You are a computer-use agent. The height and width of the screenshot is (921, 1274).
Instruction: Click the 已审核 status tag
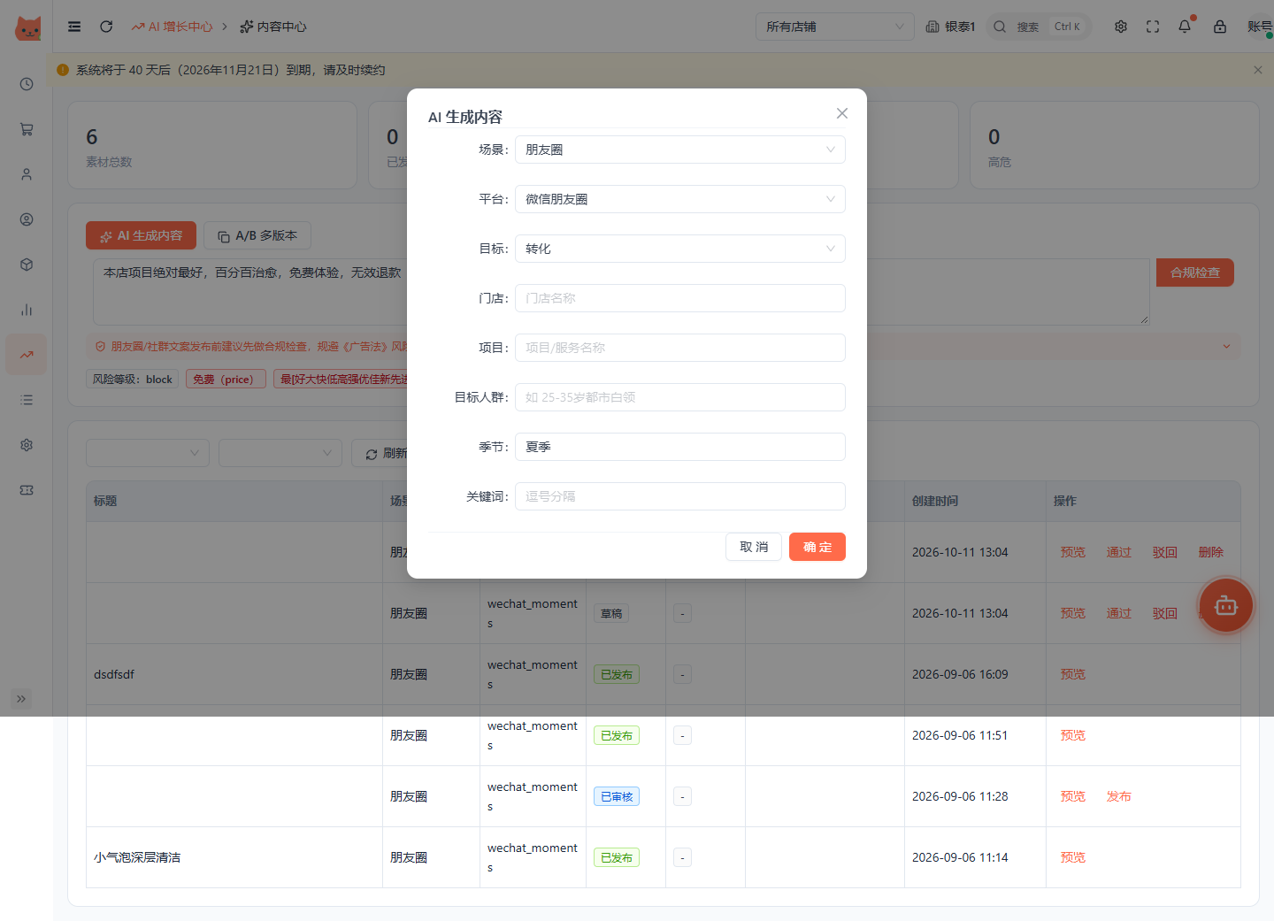617,796
